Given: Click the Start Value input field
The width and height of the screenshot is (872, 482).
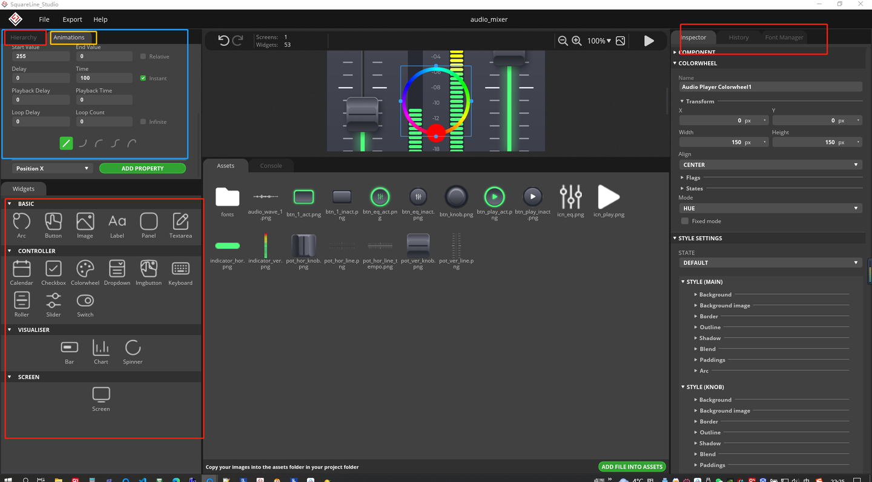Looking at the screenshot, I should tap(40, 56).
